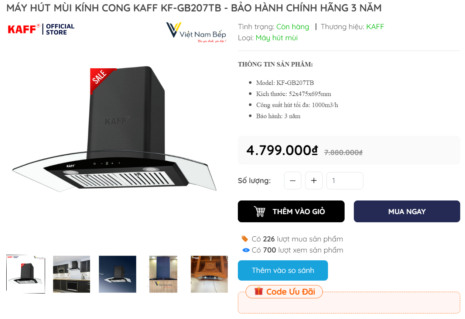Select the kitchen interior thumbnail
465x319 pixels.
pos(72,274)
